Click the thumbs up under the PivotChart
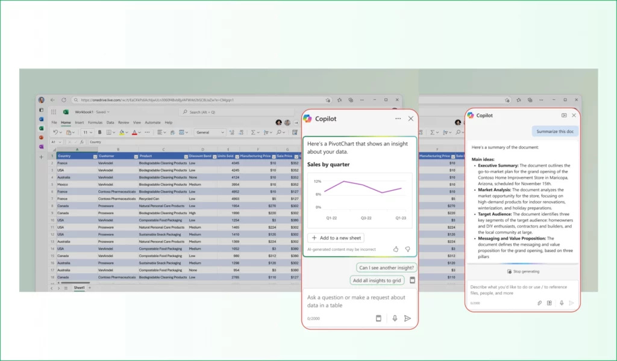 coord(396,249)
